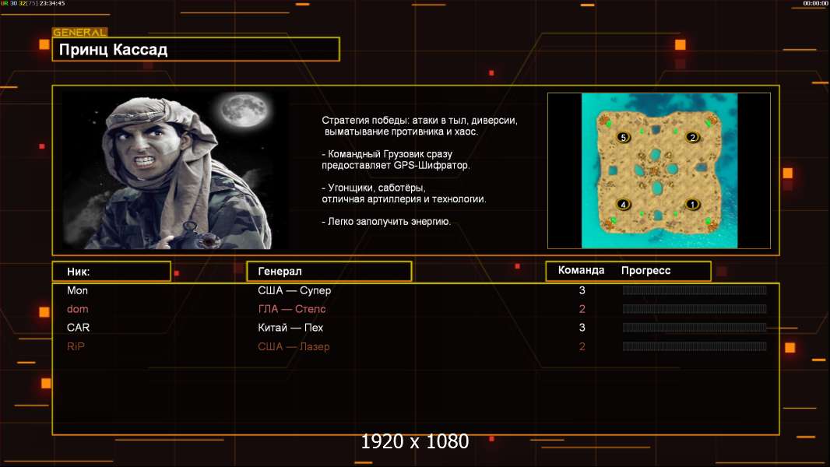
Task: Click start position marker 1 on minimap
Action: pos(692,204)
